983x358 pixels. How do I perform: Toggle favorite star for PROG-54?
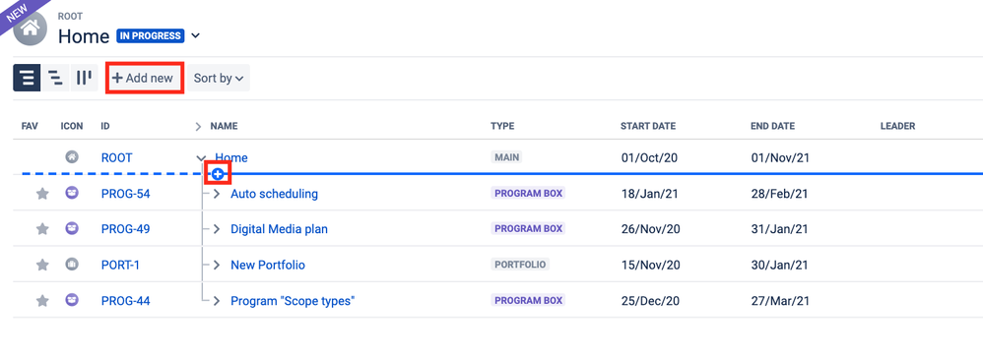pos(42,194)
